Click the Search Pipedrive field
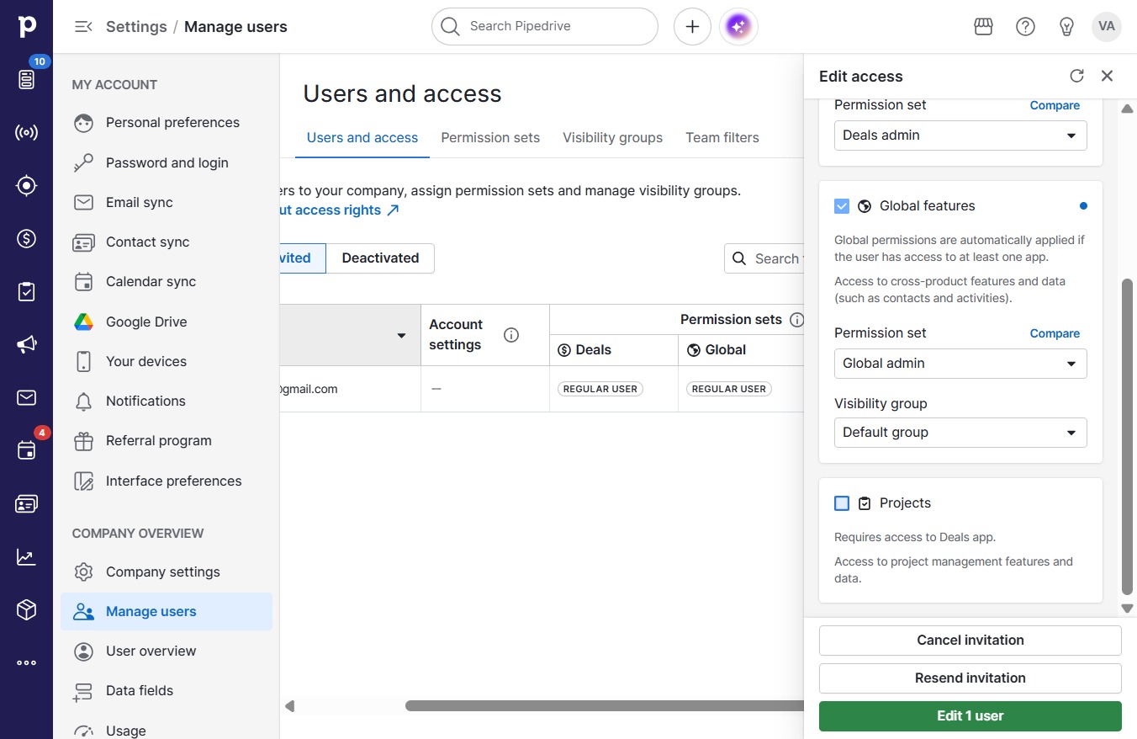This screenshot has width=1137, height=739. [545, 27]
